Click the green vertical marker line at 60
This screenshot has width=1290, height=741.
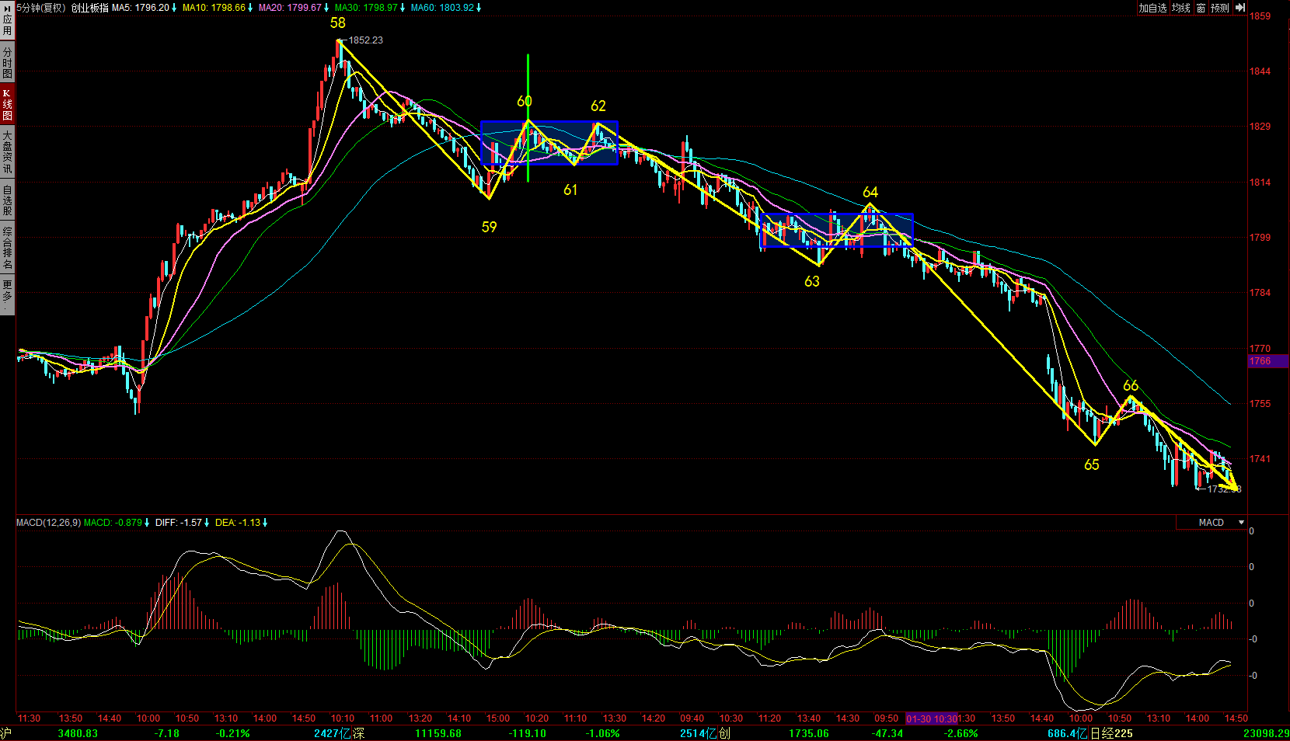[x=528, y=78]
